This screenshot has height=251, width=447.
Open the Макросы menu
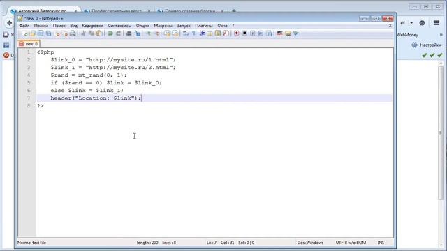163,26
